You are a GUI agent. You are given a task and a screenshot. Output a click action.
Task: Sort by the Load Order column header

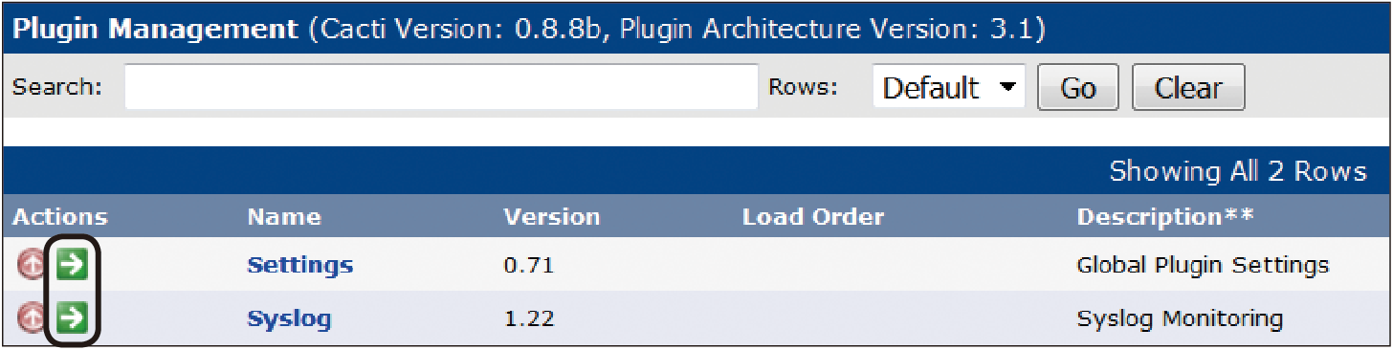[x=813, y=217]
